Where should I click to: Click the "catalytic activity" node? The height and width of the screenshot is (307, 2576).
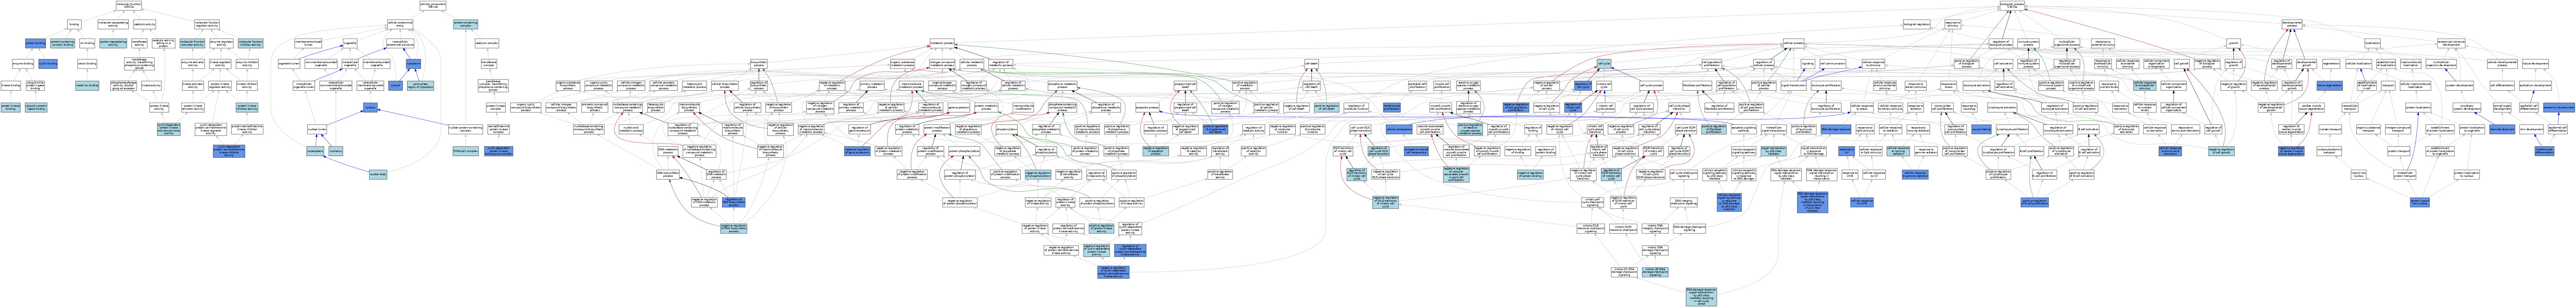coord(145,24)
